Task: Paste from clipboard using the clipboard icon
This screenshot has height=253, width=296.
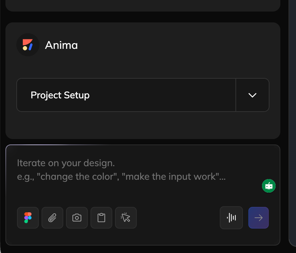Action: [101, 218]
